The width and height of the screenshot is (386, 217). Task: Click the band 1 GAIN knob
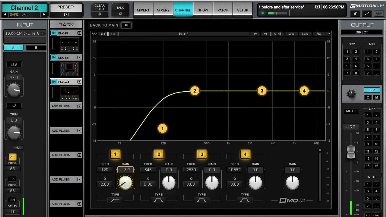click(125, 182)
